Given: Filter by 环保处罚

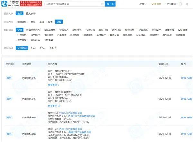Looking at the screenshot, I should (x=75, y=35).
